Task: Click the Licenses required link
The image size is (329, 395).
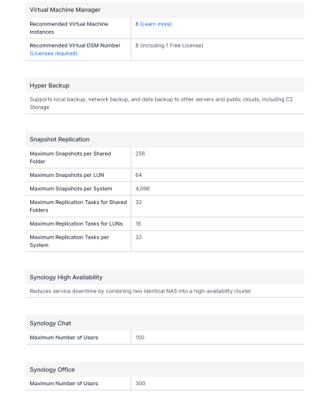Action: (53, 53)
